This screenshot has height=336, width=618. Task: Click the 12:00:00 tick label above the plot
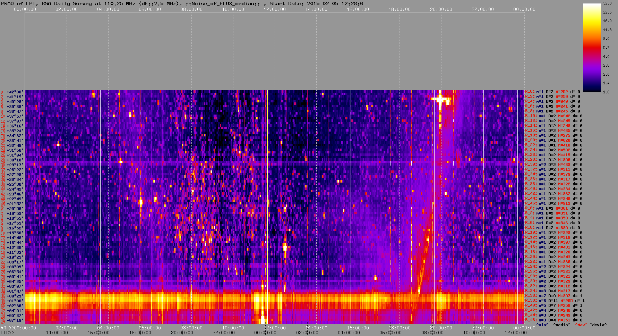click(x=275, y=9)
